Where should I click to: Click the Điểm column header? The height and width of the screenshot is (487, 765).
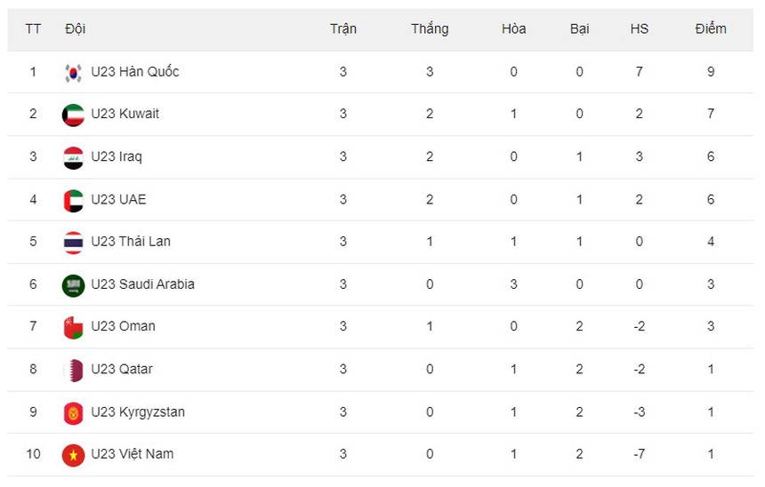point(711,28)
